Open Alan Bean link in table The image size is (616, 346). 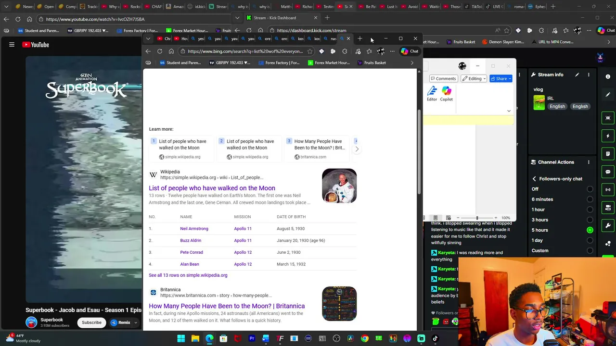pos(190,264)
